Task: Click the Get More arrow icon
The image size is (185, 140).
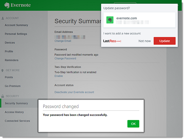Action: tap(2, 70)
